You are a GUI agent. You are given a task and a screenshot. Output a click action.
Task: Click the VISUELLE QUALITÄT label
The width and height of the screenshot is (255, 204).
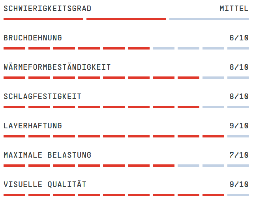pos(45,185)
